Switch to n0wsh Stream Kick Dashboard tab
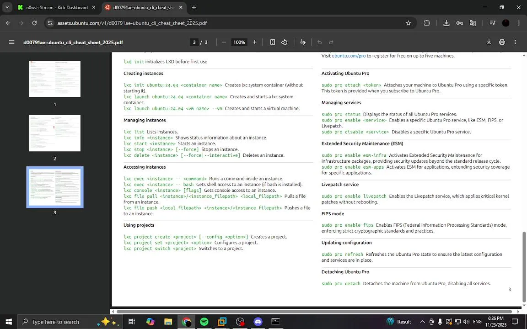Image resolution: width=527 pixels, height=329 pixels. [x=57, y=7]
